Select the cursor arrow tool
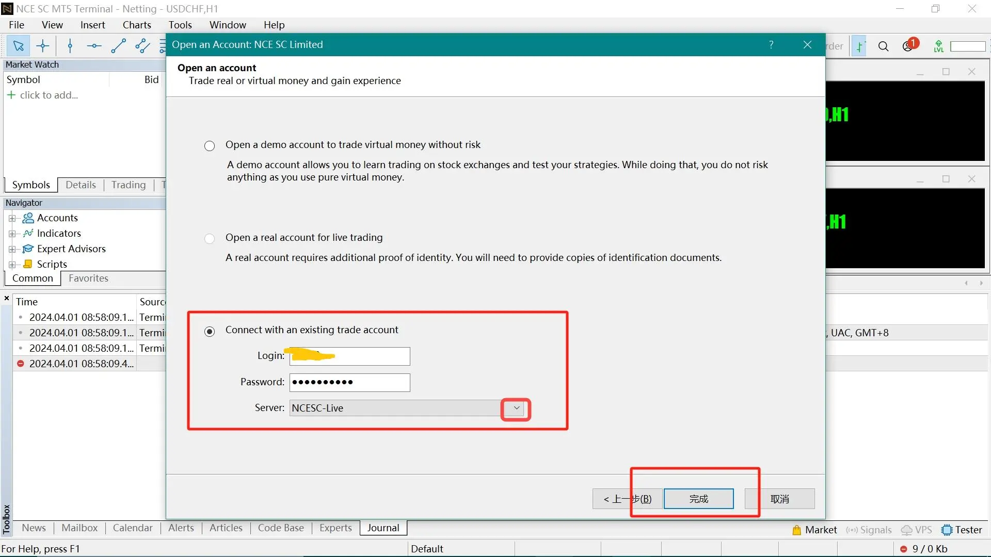This screenshot has height=557, width=991. 18,46
